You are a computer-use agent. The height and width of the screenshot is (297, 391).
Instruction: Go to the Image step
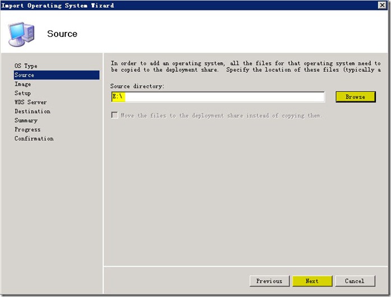pyautogui.click(x=22, y=84)
